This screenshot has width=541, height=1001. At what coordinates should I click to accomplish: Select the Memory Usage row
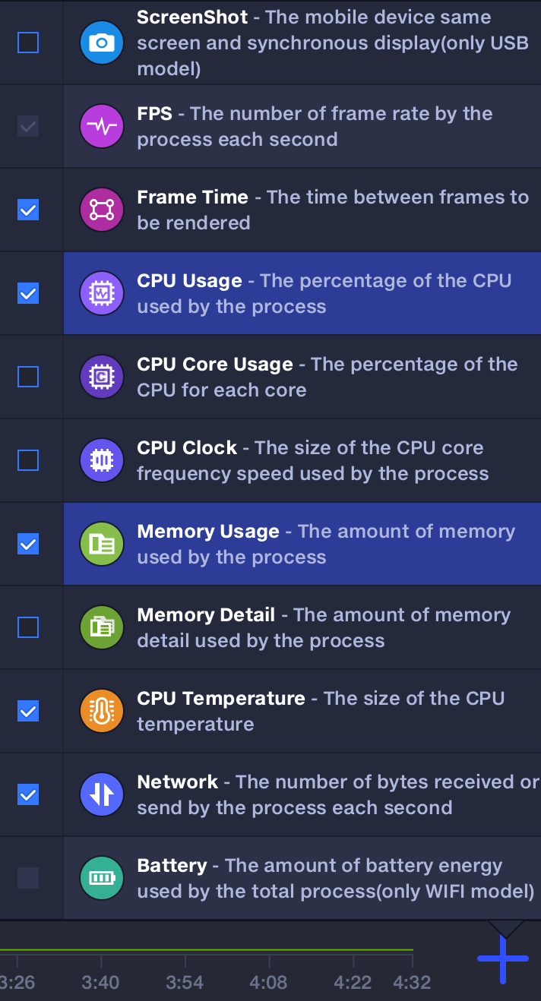[x=304, y=544]
